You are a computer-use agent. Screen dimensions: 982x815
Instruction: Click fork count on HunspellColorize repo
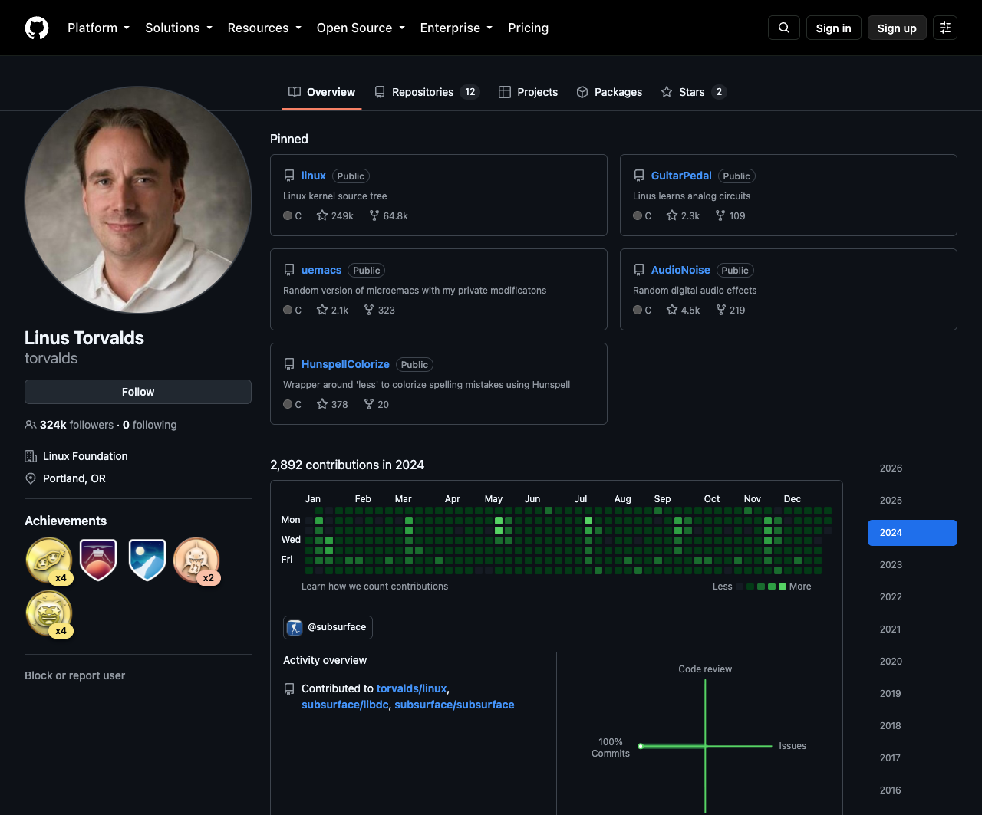(376, 404)
